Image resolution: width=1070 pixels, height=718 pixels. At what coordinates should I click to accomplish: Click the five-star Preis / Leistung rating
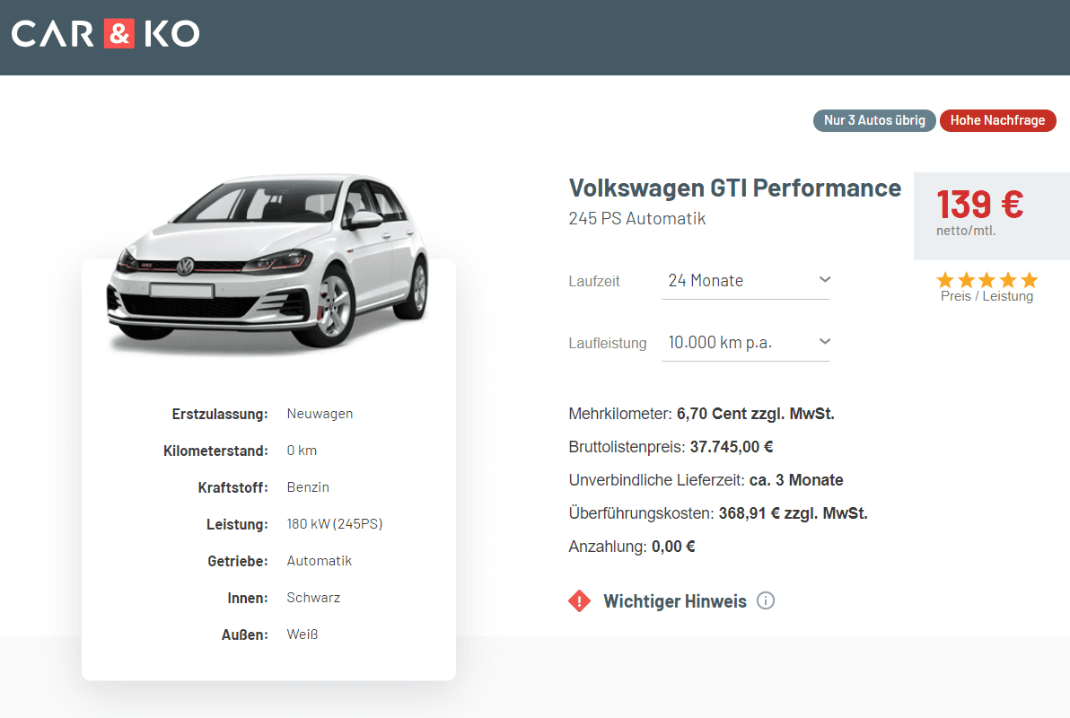987,280
